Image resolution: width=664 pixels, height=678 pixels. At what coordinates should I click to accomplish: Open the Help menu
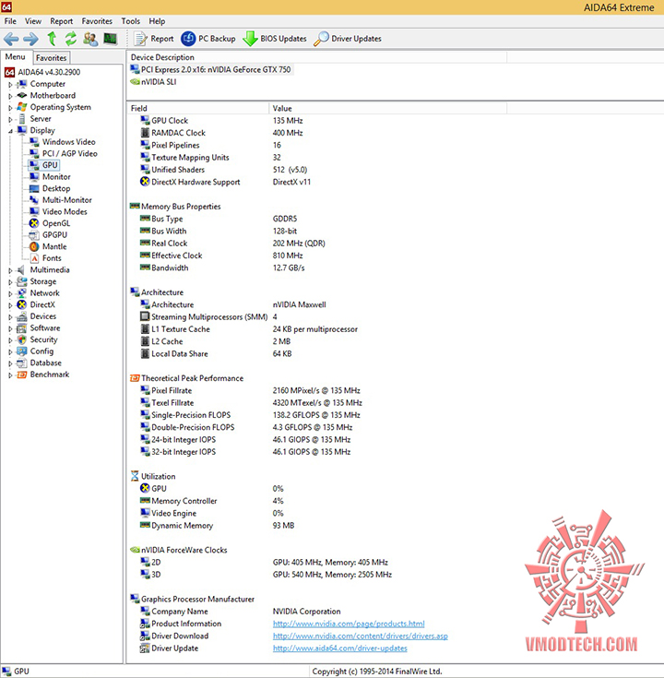tap(157, 21)
